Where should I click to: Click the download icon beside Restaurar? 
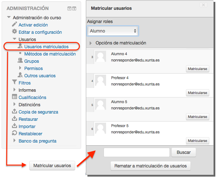coord(15,119)
